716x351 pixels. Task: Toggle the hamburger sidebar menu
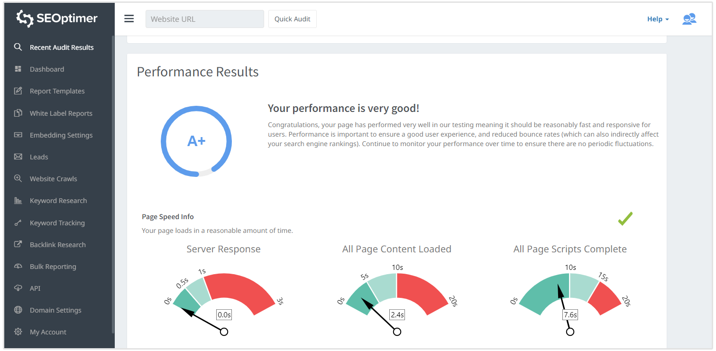tap(129, 19)
